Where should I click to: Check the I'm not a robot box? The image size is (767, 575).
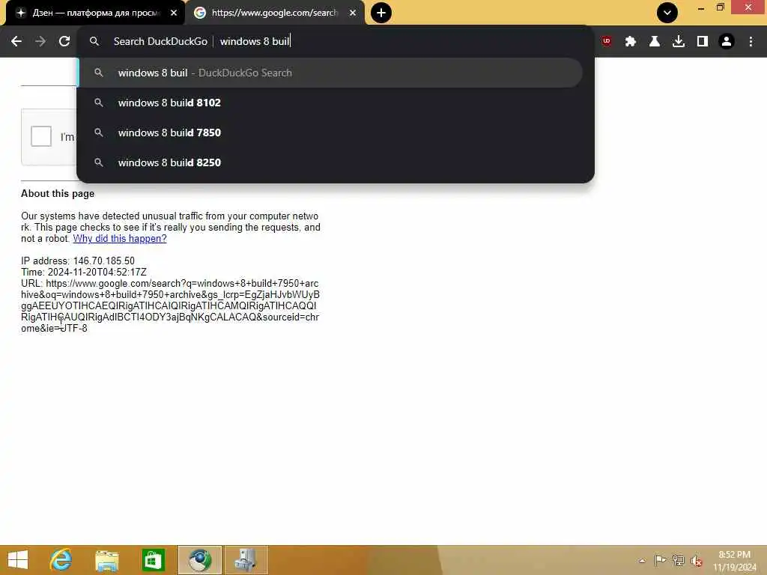tap(41, 136)
